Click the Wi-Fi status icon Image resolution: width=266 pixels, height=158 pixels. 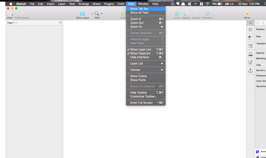[207, 4]
